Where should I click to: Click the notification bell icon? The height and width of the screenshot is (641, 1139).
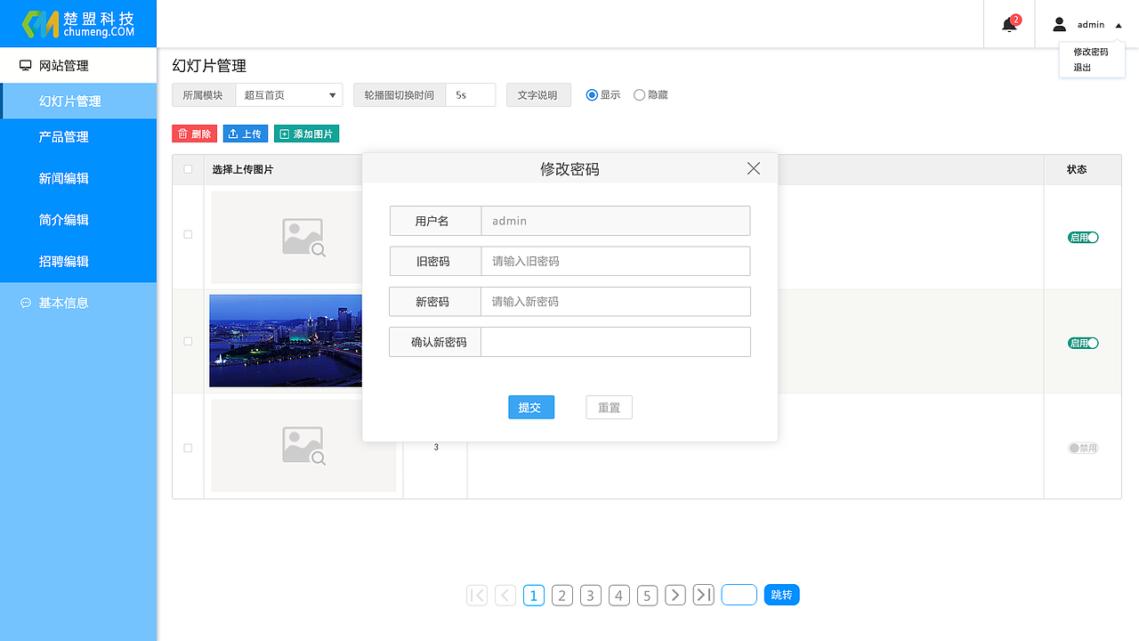click(1008, 24)
